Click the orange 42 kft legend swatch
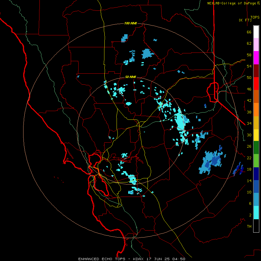 256,109
